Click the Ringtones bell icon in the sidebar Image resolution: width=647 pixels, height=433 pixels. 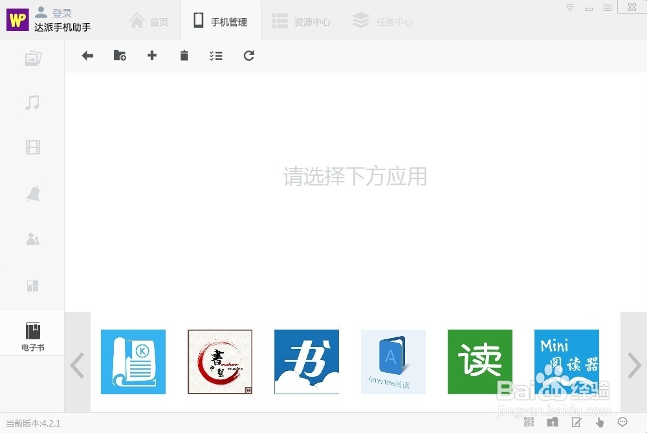point(32,193)
